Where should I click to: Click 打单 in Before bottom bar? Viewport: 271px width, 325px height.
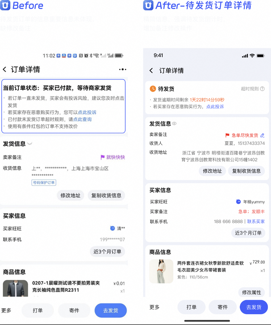pos(37,311)
